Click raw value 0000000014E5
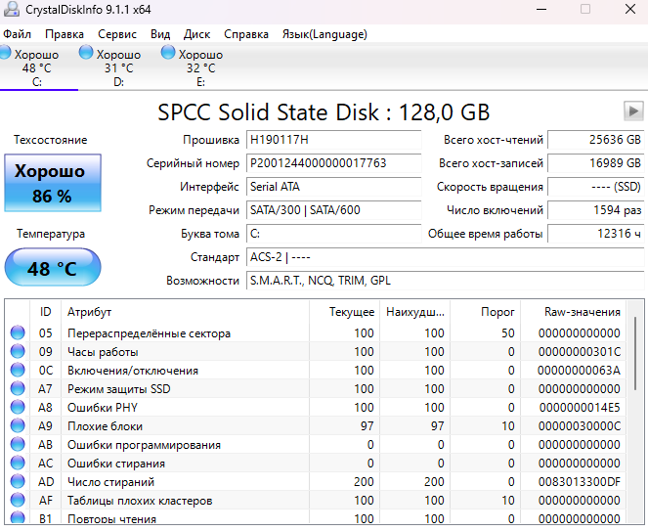This screenshot has height=531, width=648. 579,408
